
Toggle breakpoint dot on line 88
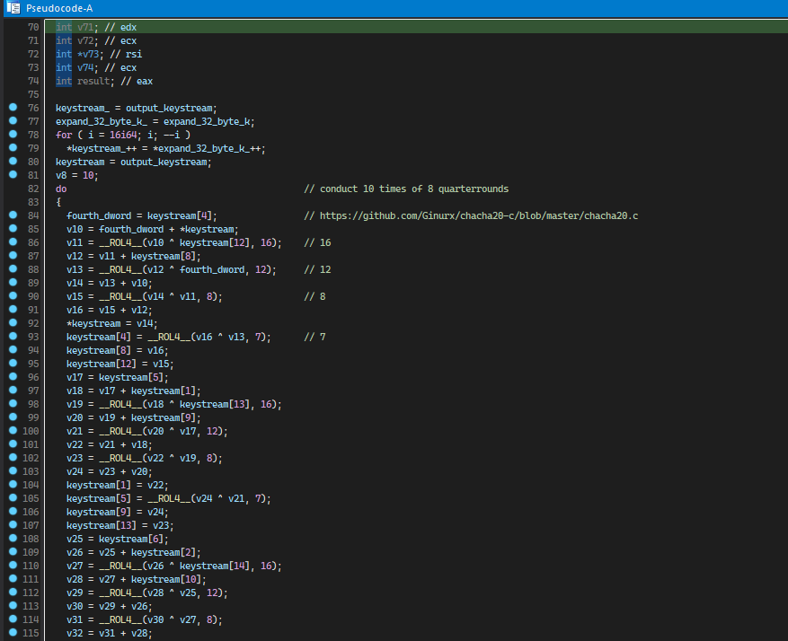[13, 269]
